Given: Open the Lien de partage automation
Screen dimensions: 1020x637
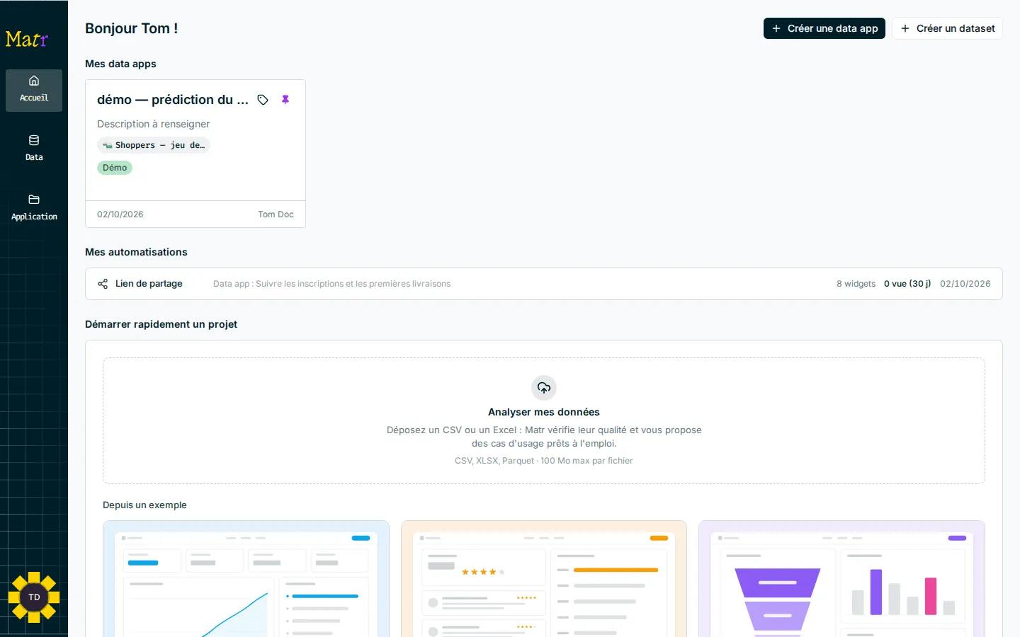Looking at the screenshot, I should 544,284.
